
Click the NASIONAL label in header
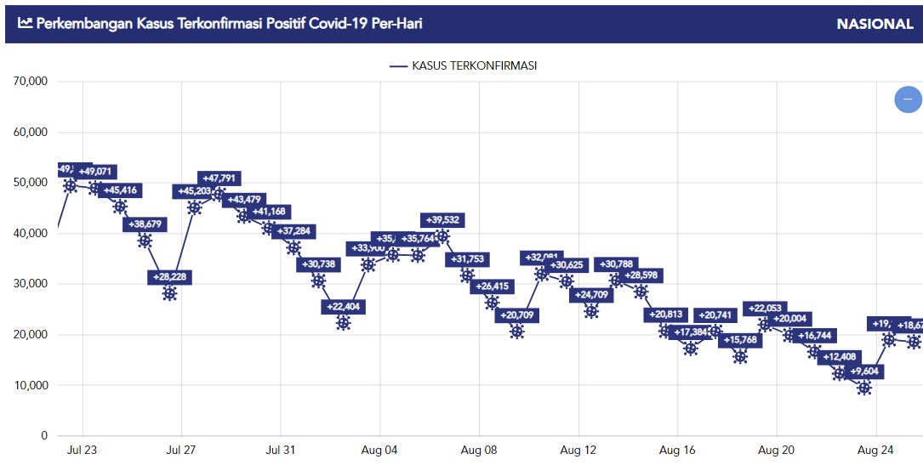click(x=875, y=24)
